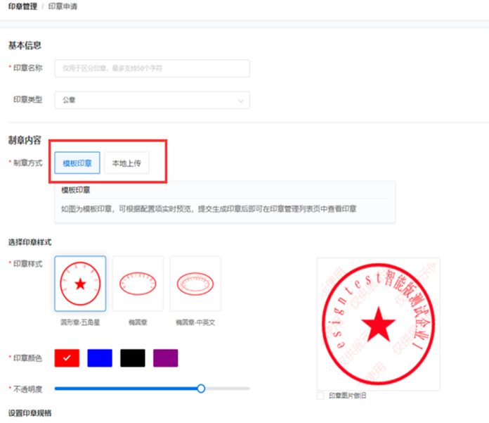The height and width of the screenshot is (423, 489).
Task: Pick the oval Chinese-English seal style (椭圆章-中英文)
Action: click(195, 284)
